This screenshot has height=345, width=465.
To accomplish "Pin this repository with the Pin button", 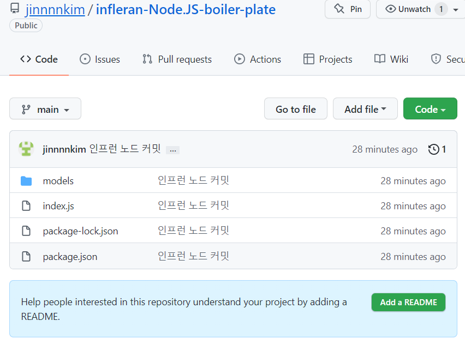I will [x=348, y=9].
